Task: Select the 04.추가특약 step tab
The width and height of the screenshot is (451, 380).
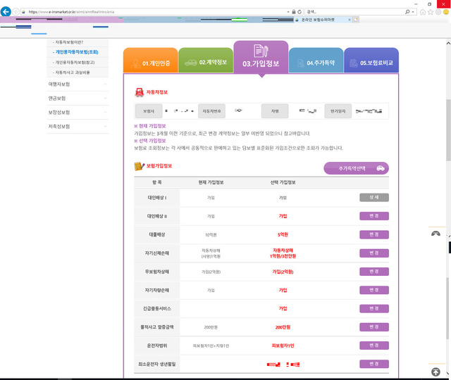Action: point(316,63)
